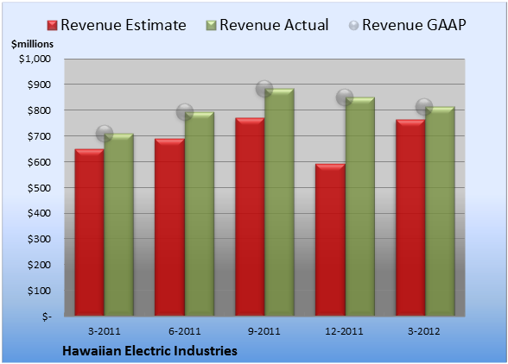This screenshot has height=364, width=508.
Task: Select the green actual bar for 3-2012
Action: (440, 211)
